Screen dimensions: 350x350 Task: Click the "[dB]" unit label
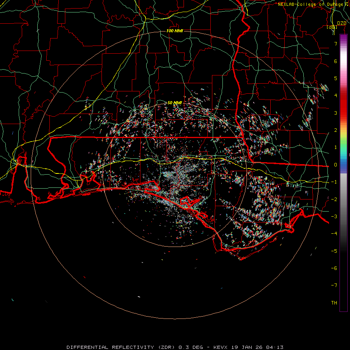pos(332,27)
